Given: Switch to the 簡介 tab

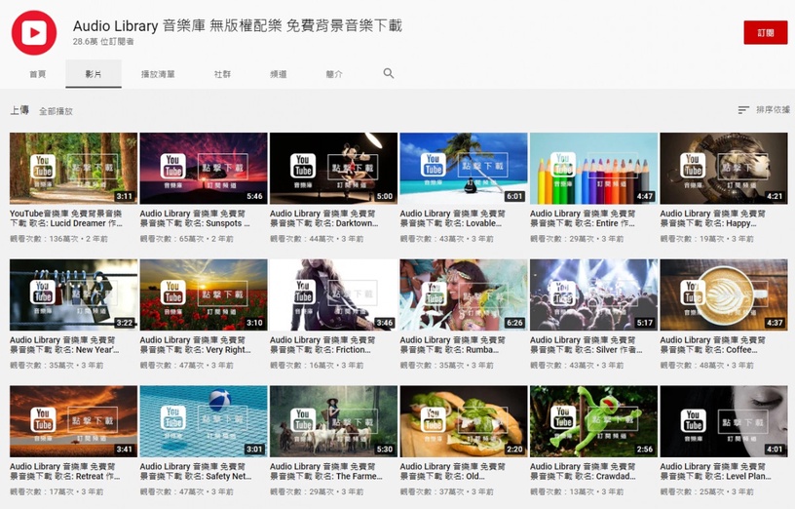Looking at the screenshot, I should [x=334, y=74].
